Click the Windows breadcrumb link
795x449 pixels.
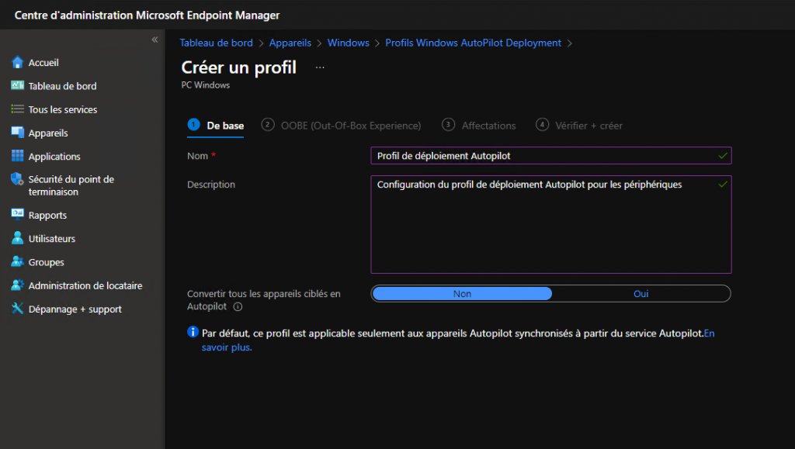(x=349, y=43)
